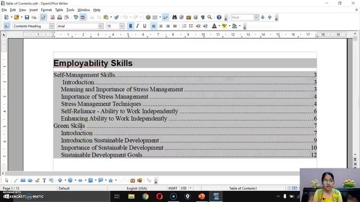Run the Spelling and Grammar check
Image resolution: width=360 pixels, height=202 pixels.
(x=76, y=17)
